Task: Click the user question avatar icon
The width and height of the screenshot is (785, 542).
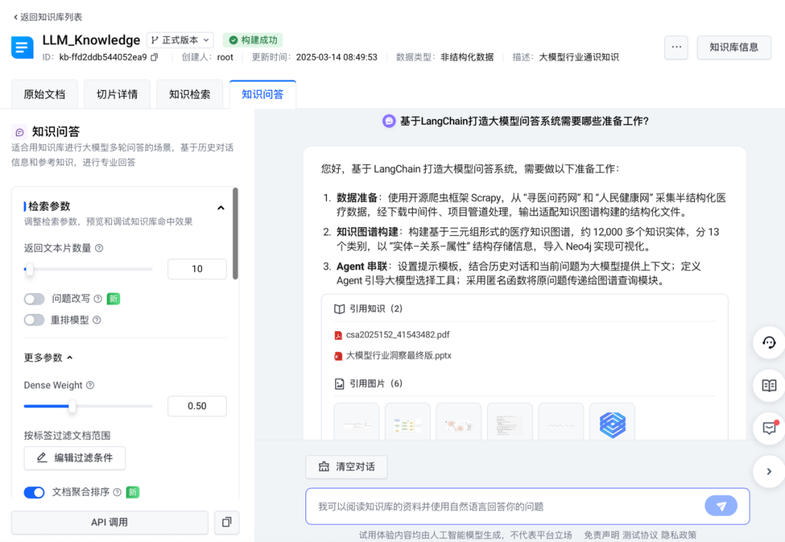Action: 389,121
